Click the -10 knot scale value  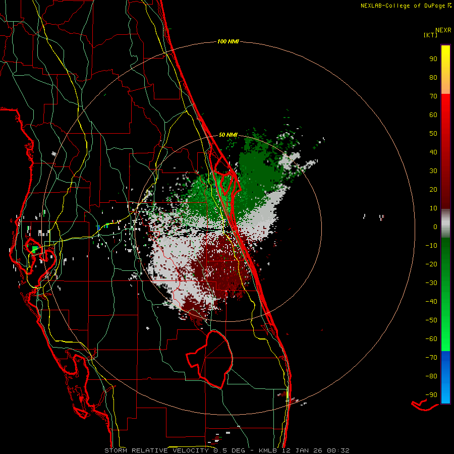click(431, 246)
